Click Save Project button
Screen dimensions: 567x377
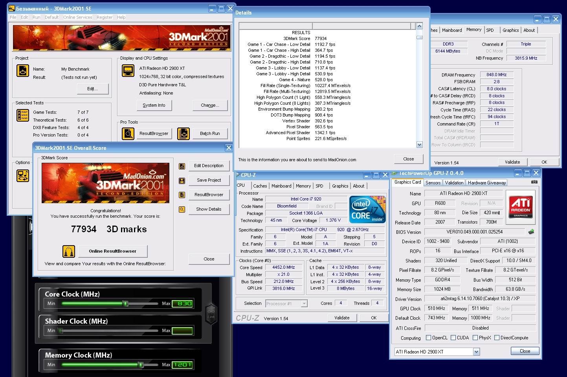point(209,180)
